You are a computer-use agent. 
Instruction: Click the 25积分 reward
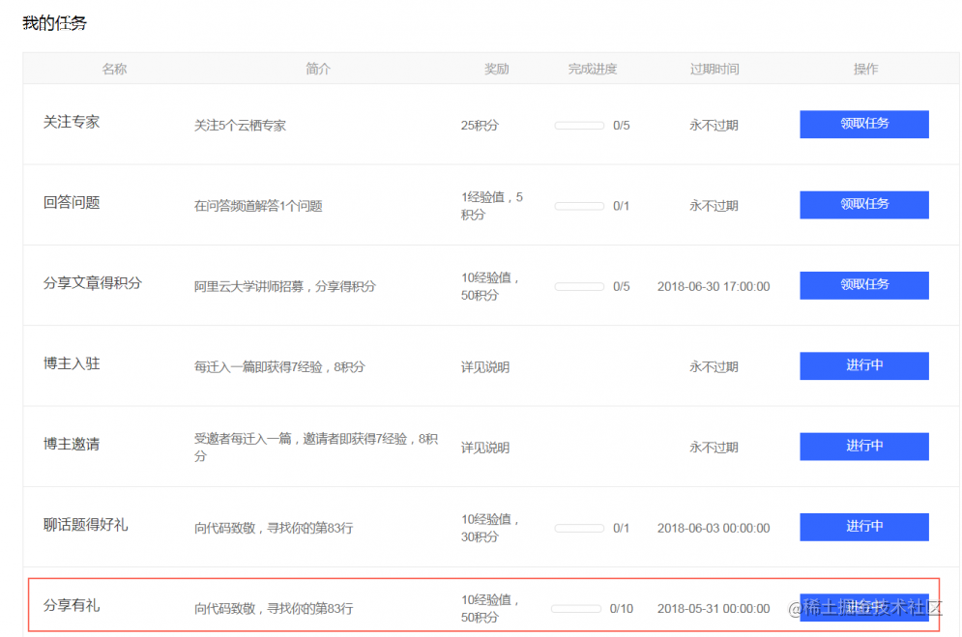click(480, 126)
